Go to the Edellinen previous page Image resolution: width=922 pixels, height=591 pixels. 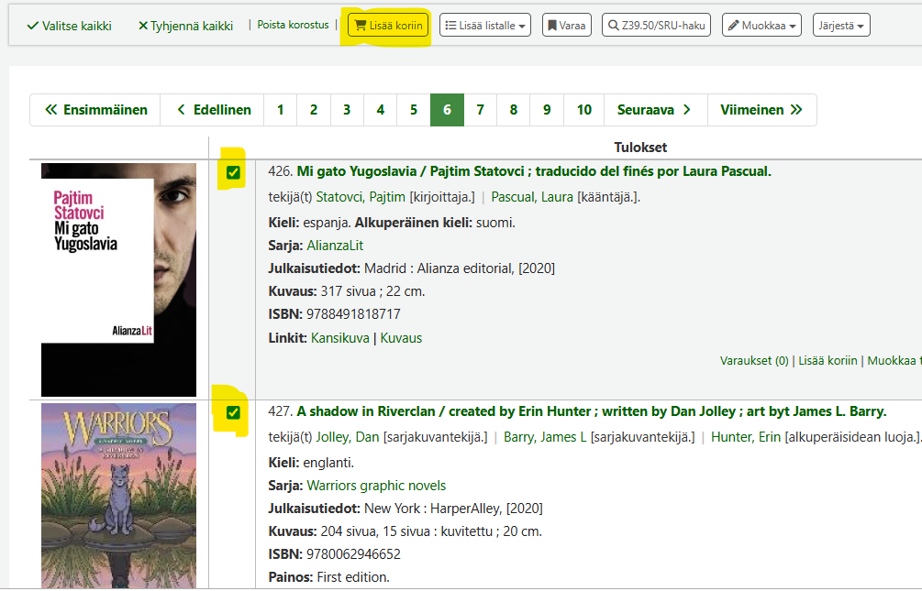click(212, 110)
